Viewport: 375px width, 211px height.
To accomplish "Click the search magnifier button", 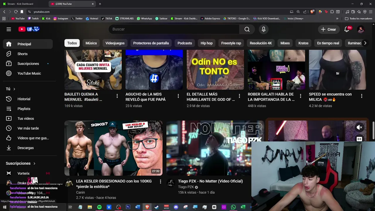I will 247,29.
